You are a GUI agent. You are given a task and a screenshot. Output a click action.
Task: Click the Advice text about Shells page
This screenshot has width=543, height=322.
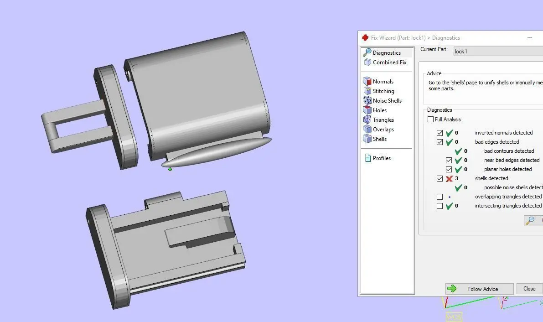pos(486,86)
